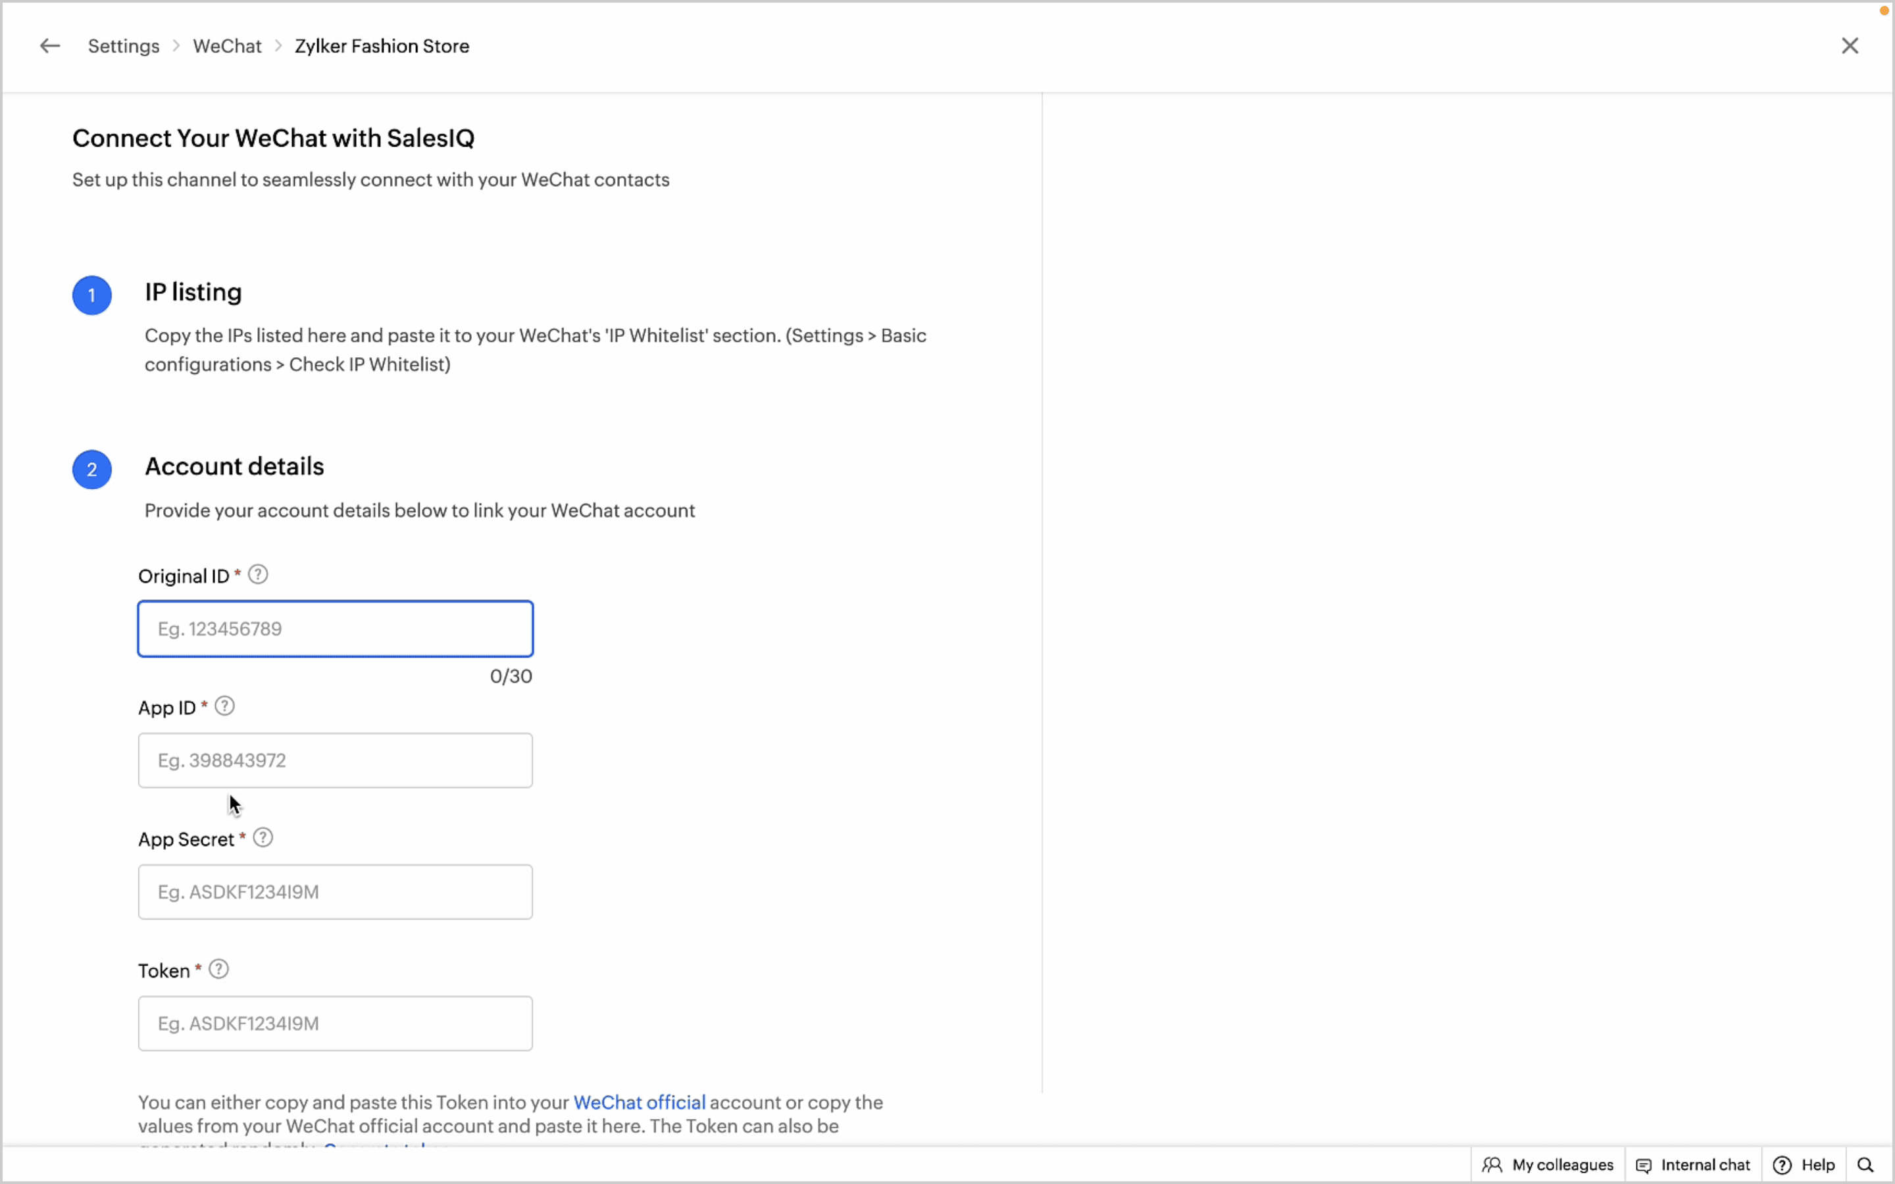This screenshot has height=1184, width=1895.
Task: Go to the WeChat breadcrumb
Action: pos(227,46)
